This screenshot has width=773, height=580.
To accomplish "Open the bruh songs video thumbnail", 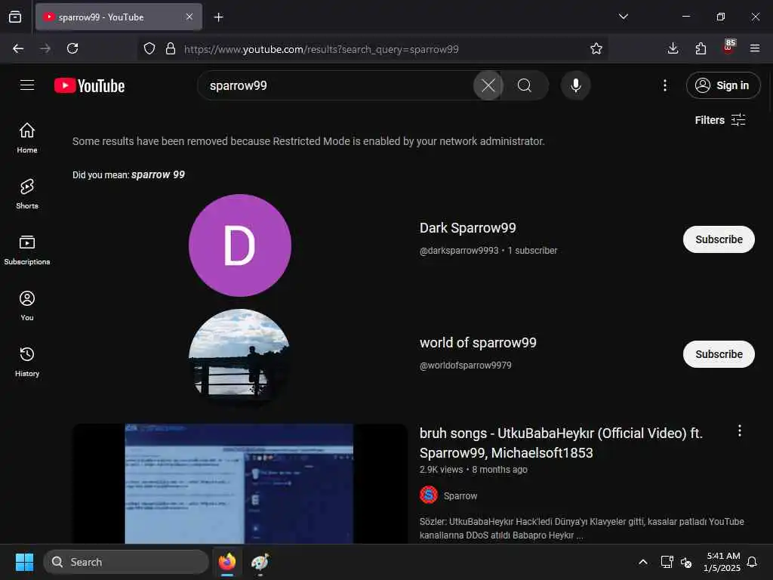I will pos(239,483).
